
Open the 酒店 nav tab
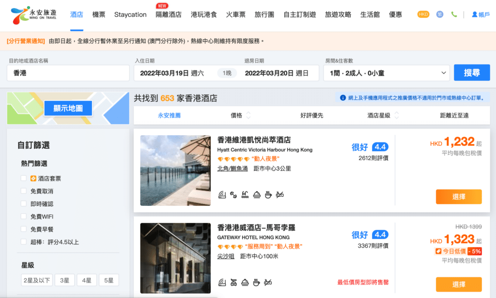[x=77, y=15]
